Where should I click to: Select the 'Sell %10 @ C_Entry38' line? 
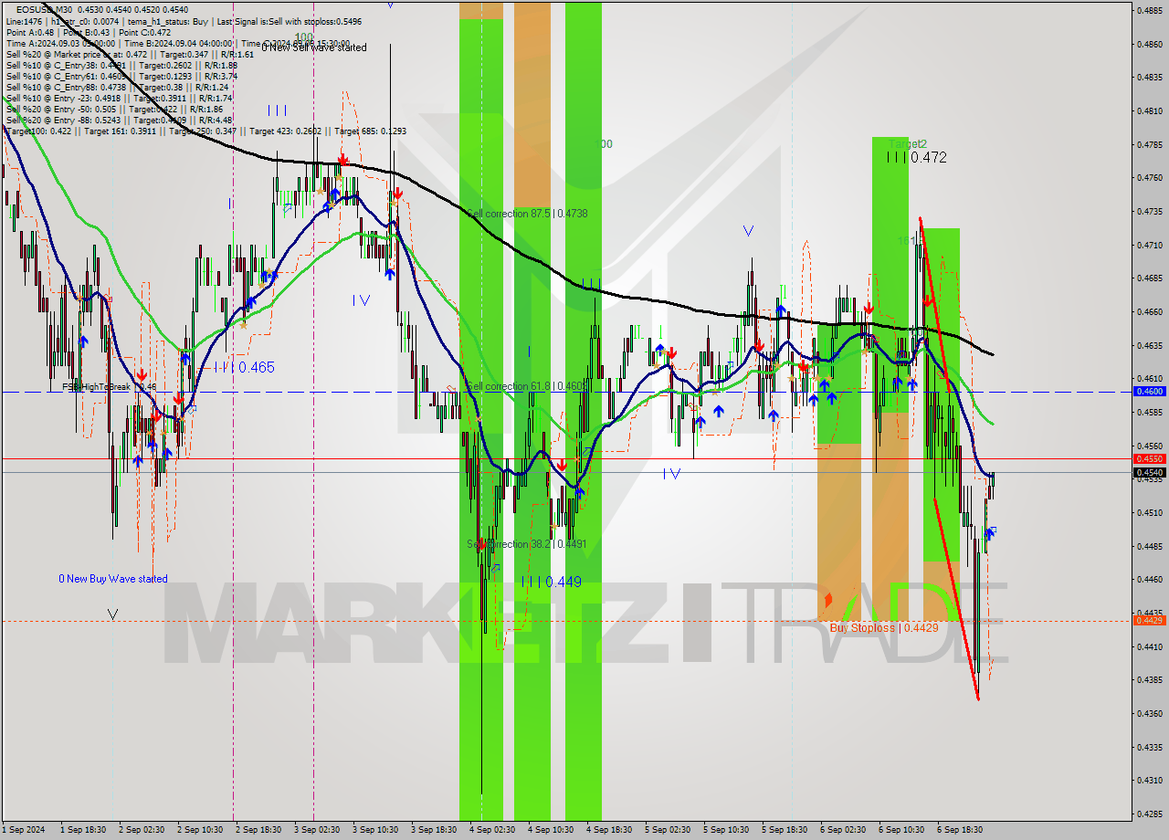point(121,65)
